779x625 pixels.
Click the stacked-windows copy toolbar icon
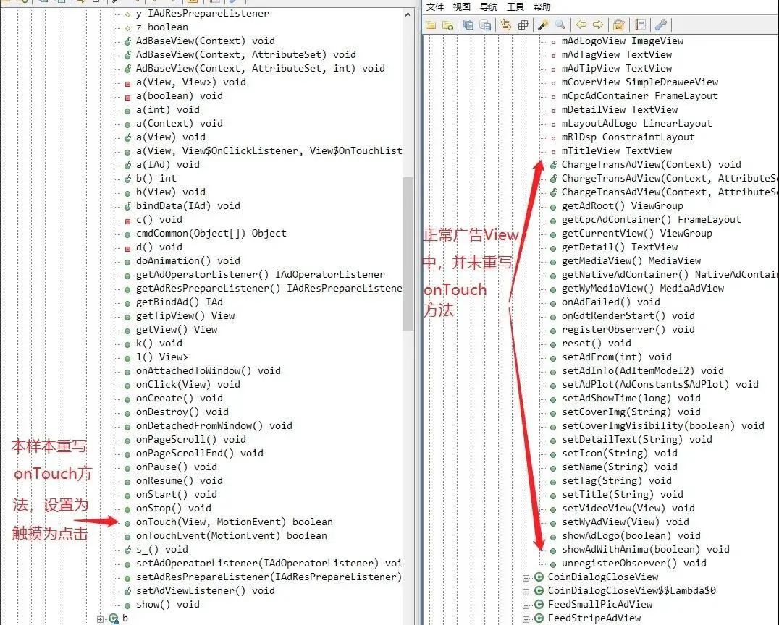tap(468, 25)
